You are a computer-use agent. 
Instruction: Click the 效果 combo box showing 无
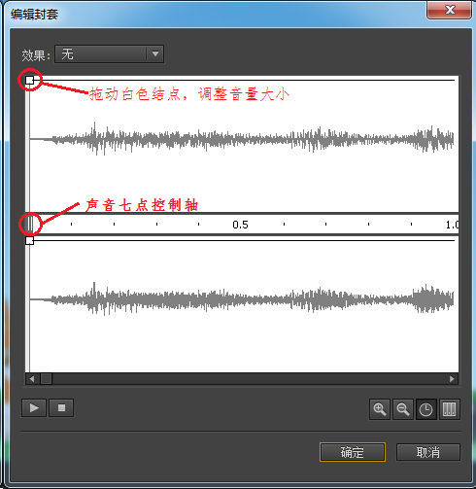[109, 54]
